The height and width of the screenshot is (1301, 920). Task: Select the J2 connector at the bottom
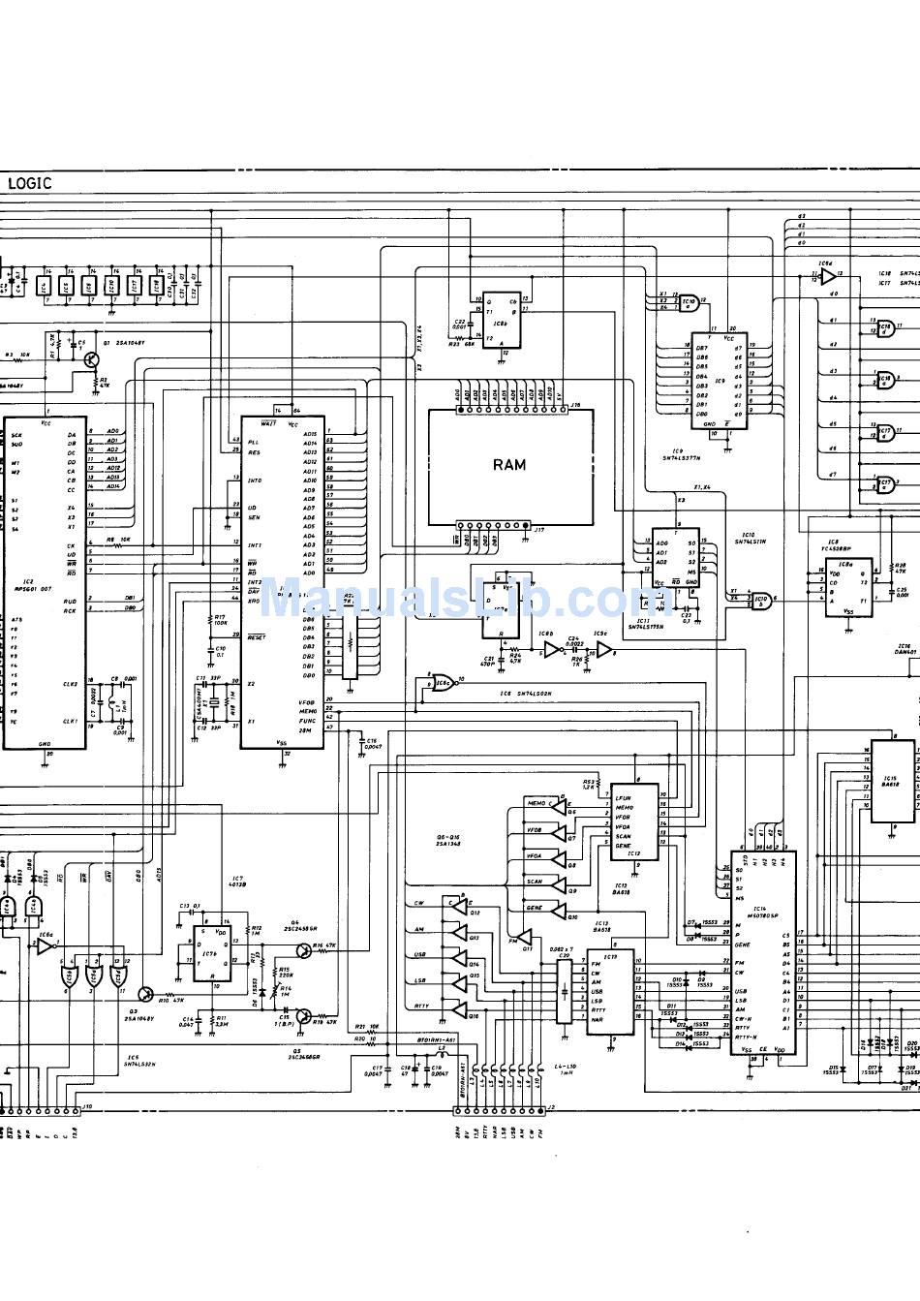pos(504,1108)
